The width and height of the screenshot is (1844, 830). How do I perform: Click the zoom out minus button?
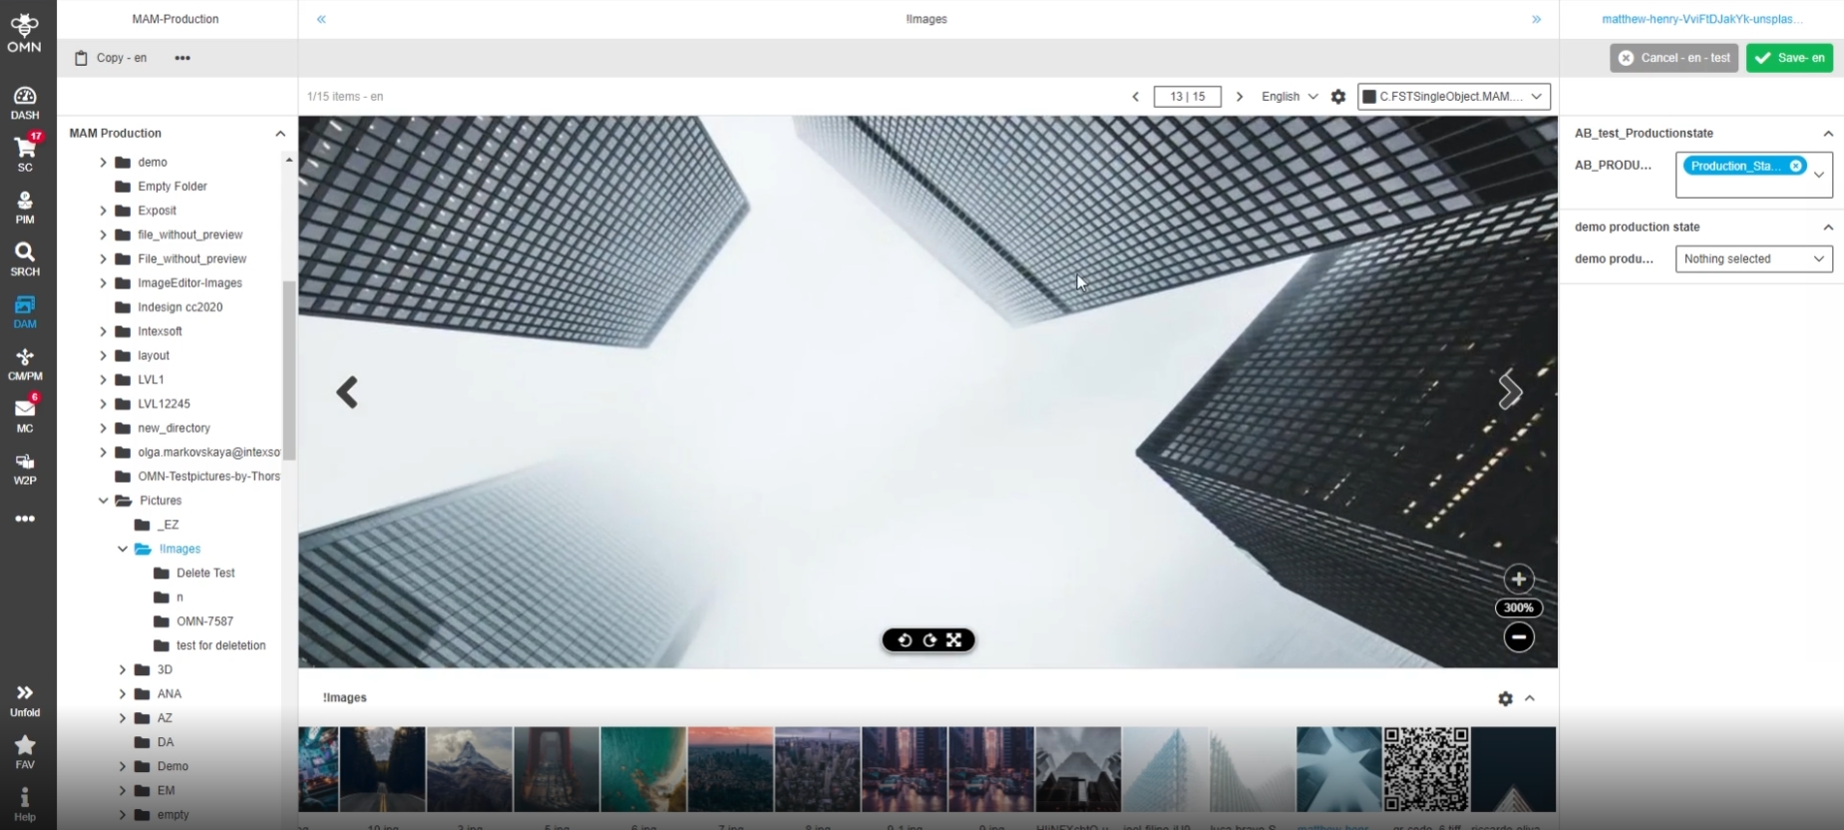click(x=1518, y=636)
